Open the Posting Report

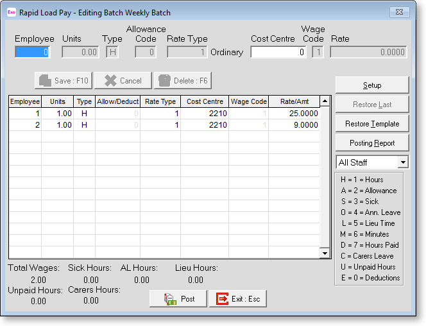coord(371,143)
